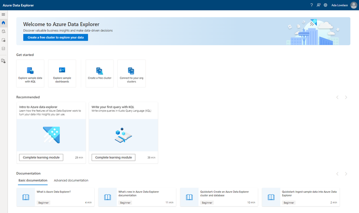Click the Connect to your org clusters icon
The image size is (359, 213).
(x=131, y=71)
